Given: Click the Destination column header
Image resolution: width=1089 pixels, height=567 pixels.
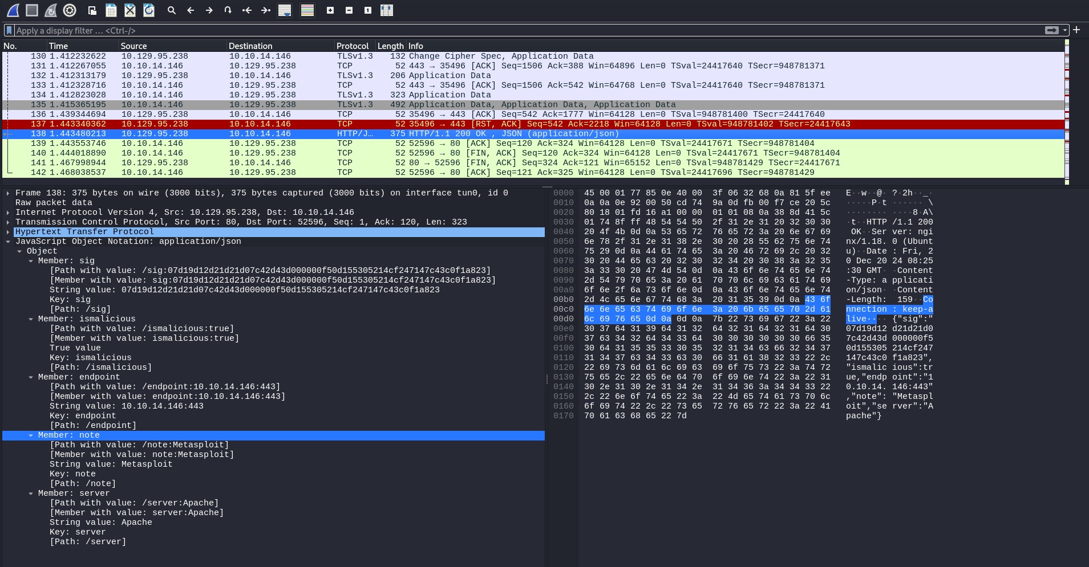Looking at the screenshot, I should point(250,46).
